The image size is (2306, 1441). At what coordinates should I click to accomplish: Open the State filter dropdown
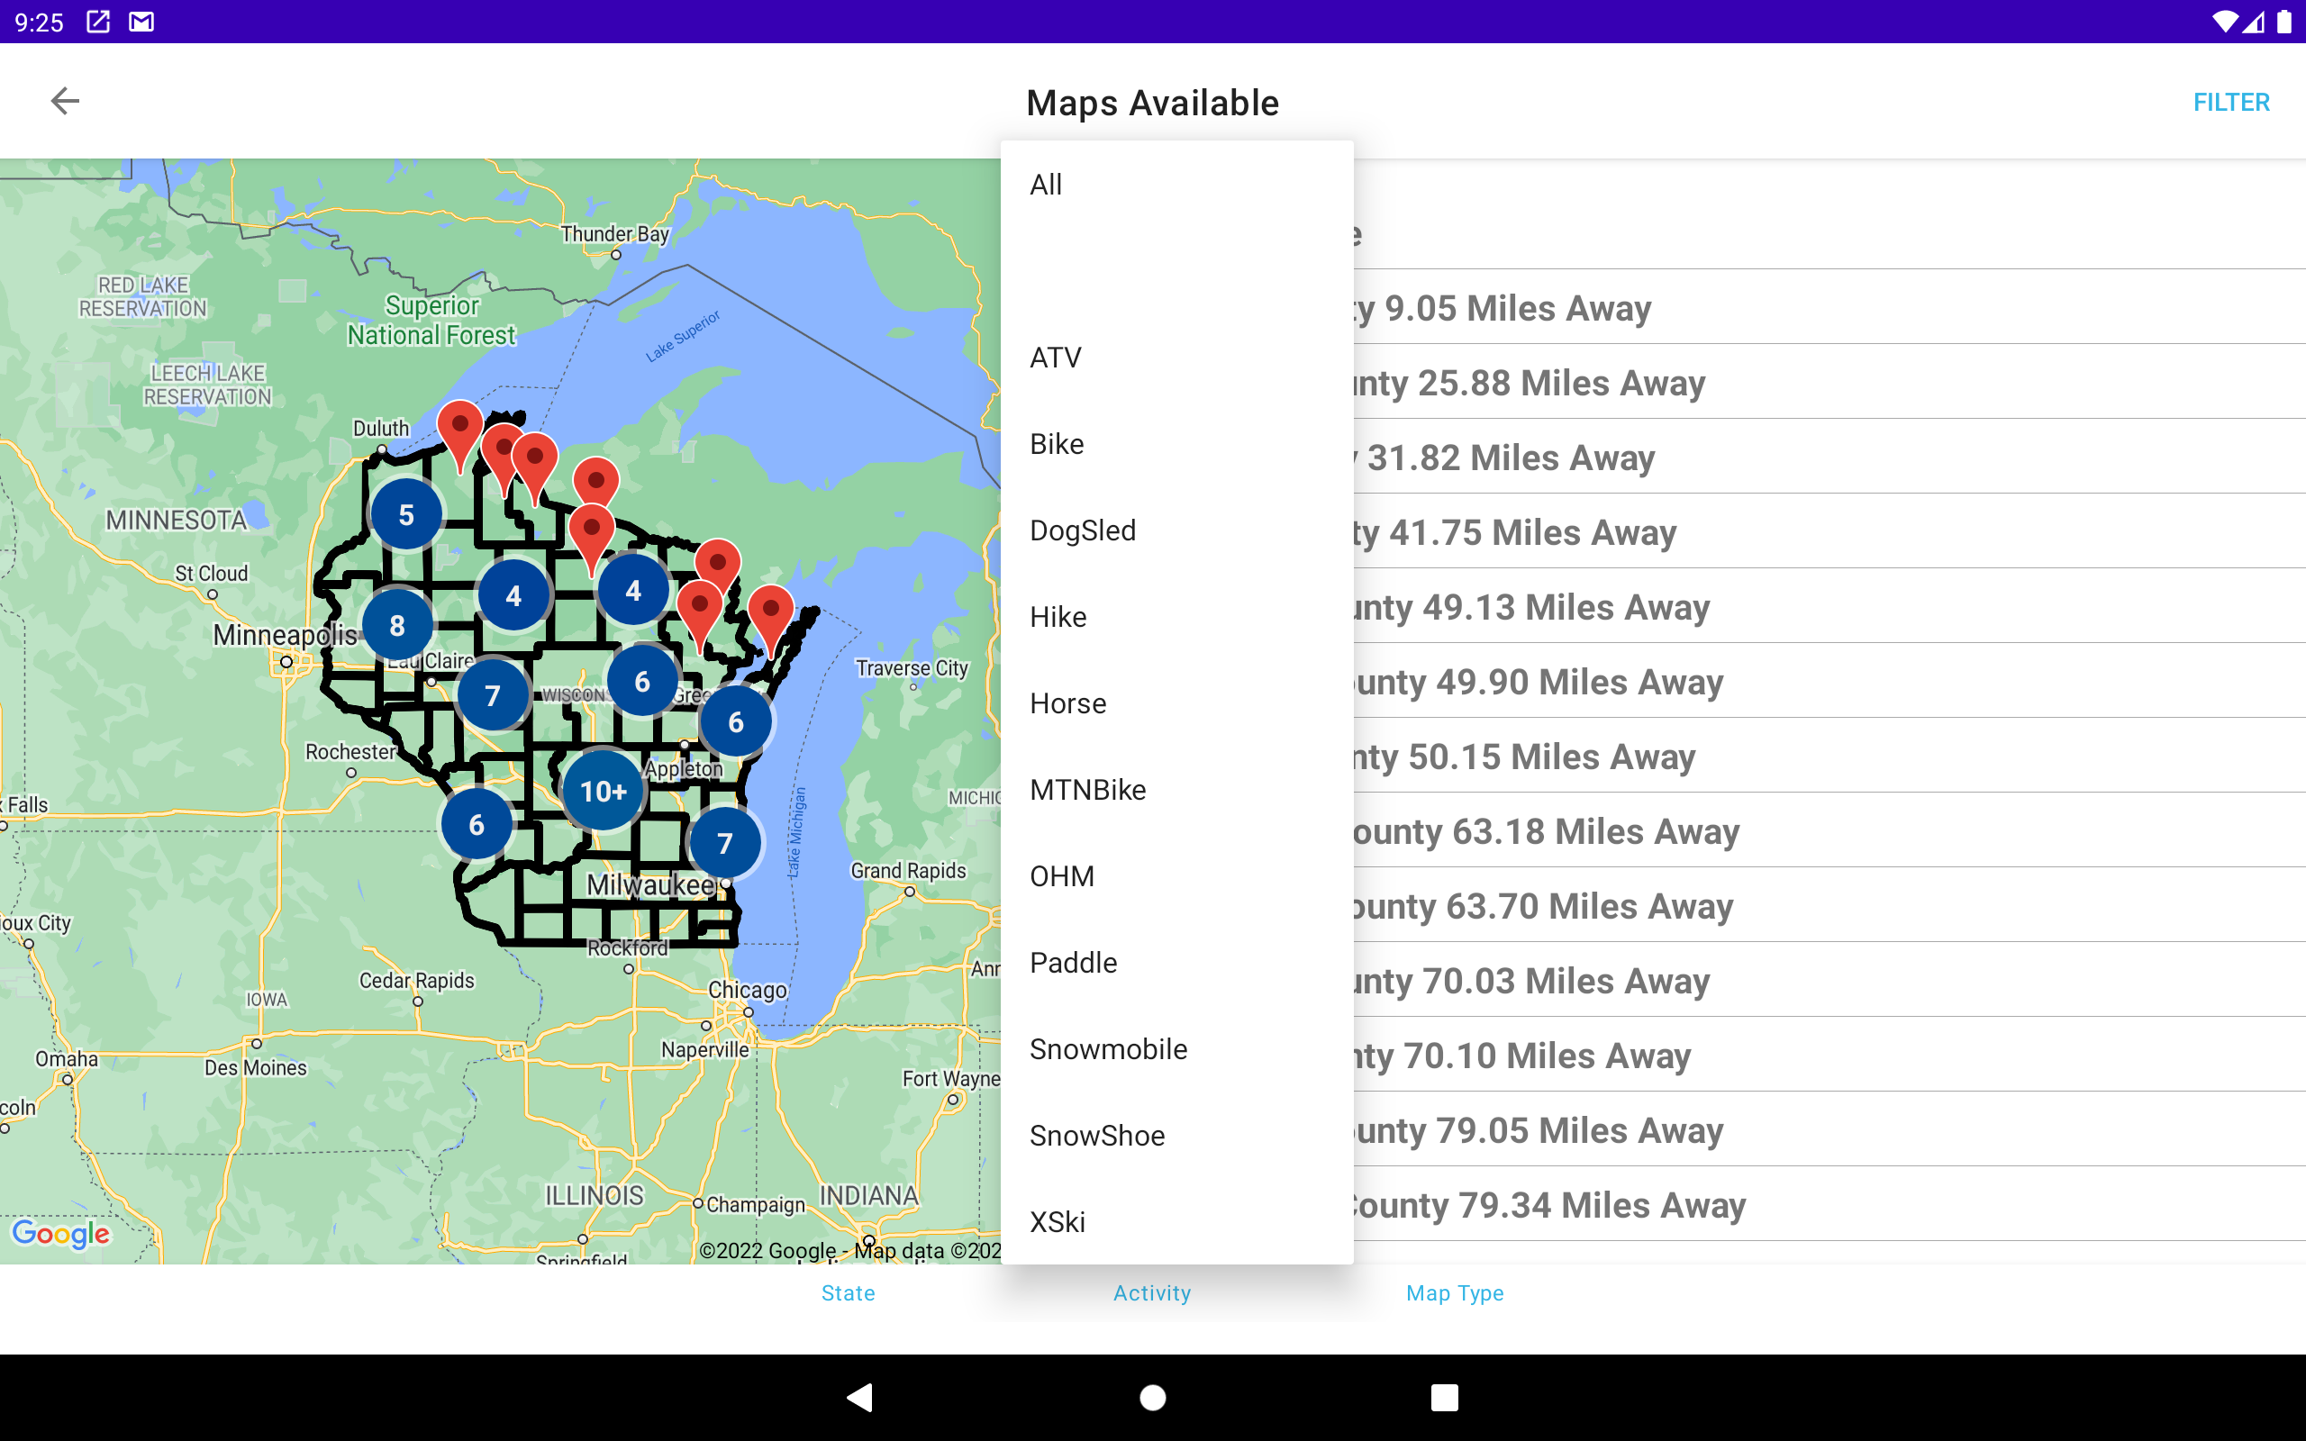848,1293
